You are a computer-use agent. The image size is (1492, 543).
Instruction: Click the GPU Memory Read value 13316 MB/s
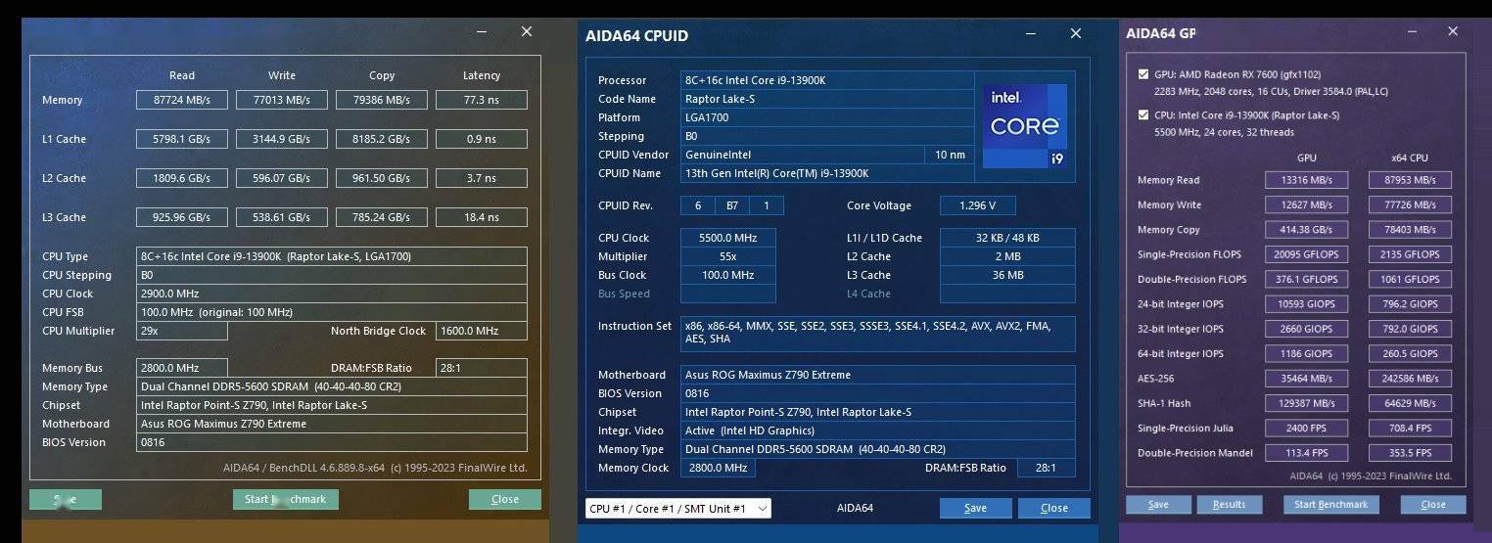pyautogui.click(x=1307, y=180)
